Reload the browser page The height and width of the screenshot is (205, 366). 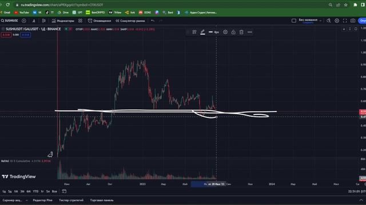tap(7, 5)
